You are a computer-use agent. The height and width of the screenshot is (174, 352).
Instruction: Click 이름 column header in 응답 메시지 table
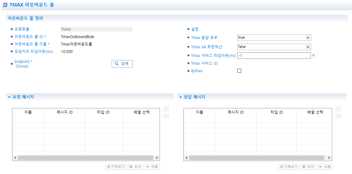coord(199,112)
